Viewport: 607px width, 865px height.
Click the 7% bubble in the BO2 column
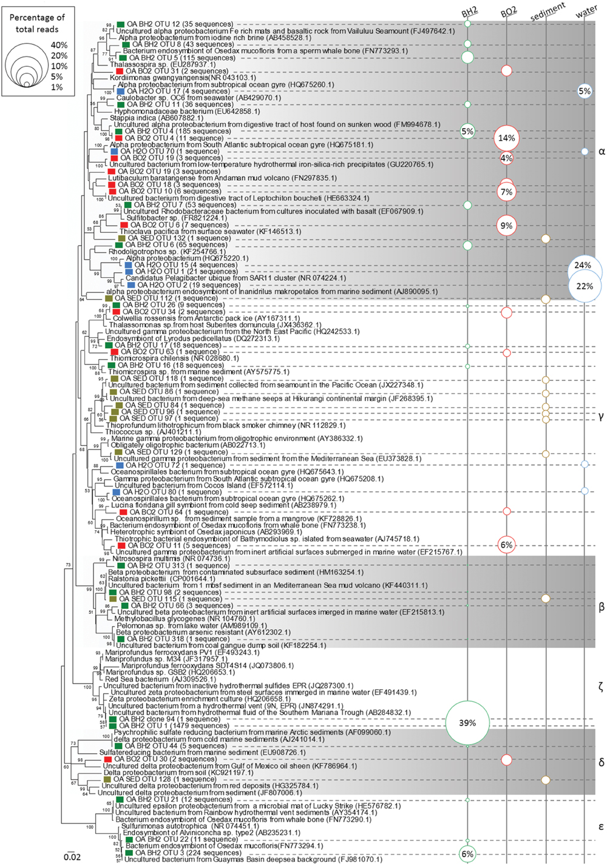(x=506, y=192)
